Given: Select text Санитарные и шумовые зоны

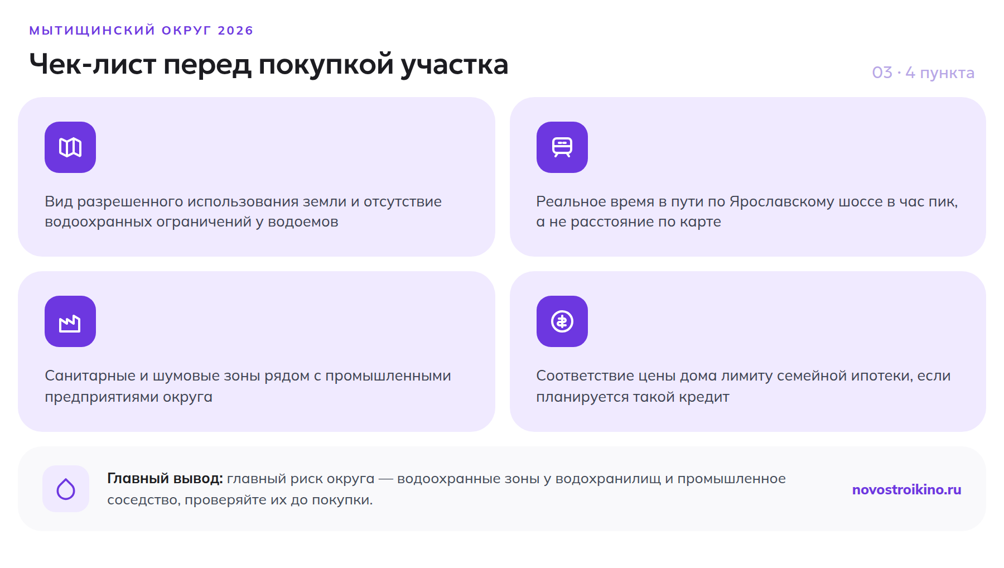Looking at the screenshot, I should click(x=152, y=376).
